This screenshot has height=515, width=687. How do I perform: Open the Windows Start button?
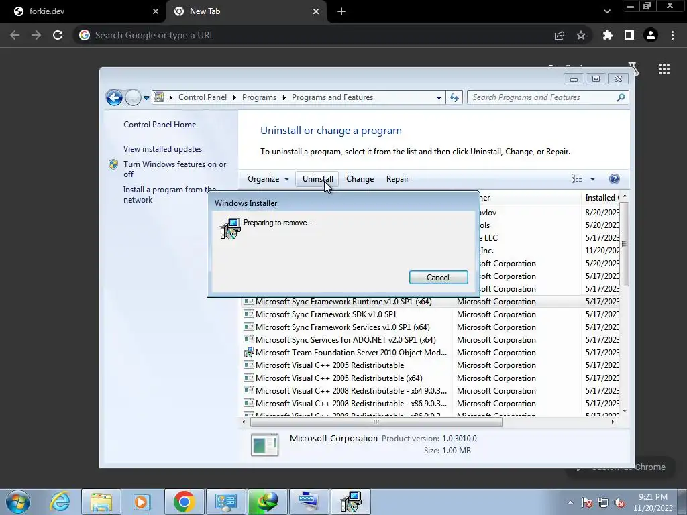(18, 502)
